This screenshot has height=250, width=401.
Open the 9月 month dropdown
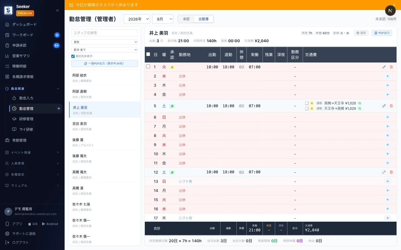click(x=163, y=19)
